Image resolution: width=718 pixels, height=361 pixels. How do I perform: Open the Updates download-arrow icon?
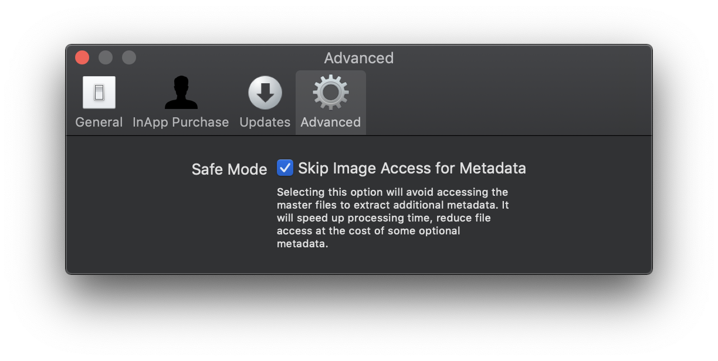(x=265, y=93)
